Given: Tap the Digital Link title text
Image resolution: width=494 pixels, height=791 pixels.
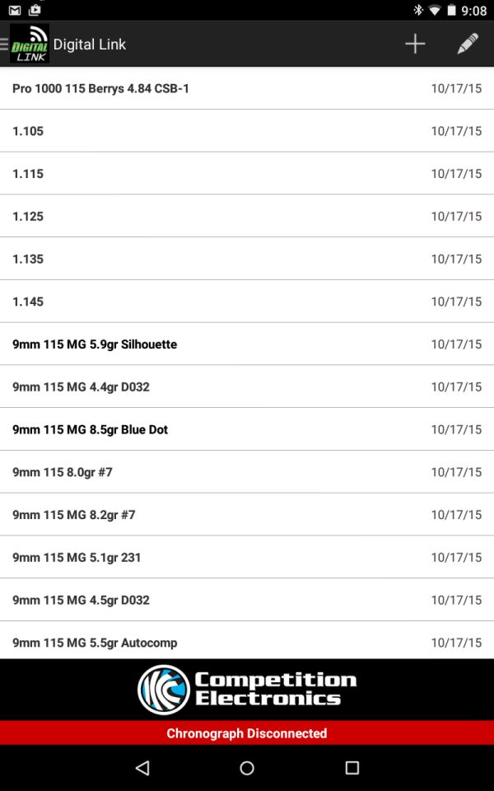Looking at the screenshot, I should coord(90,44).
